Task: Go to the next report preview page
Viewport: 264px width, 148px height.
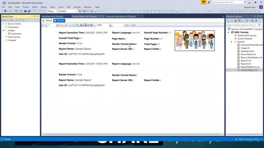Action: pos(63,25)
